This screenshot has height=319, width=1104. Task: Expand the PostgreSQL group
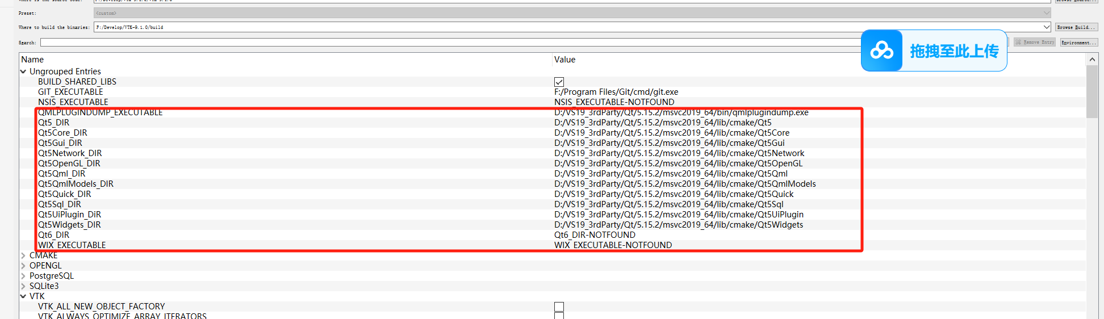tap(23, 276)
